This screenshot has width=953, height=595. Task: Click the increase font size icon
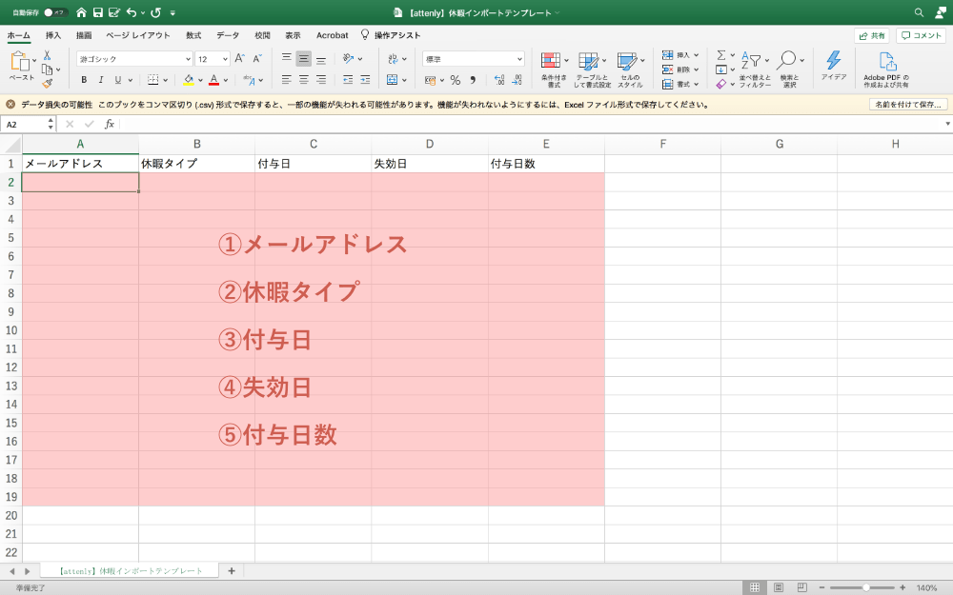click(239, 58)
